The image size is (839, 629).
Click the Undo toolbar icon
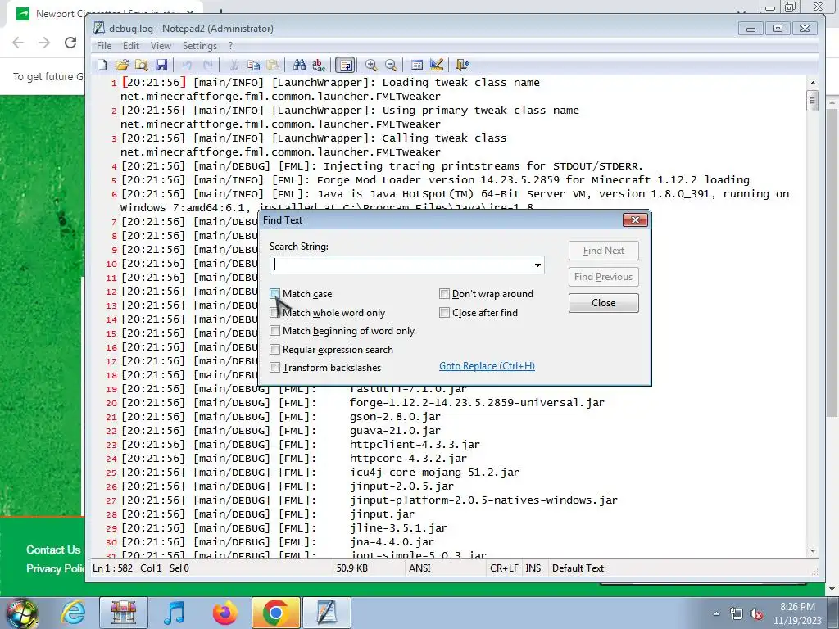click(188, 65)
